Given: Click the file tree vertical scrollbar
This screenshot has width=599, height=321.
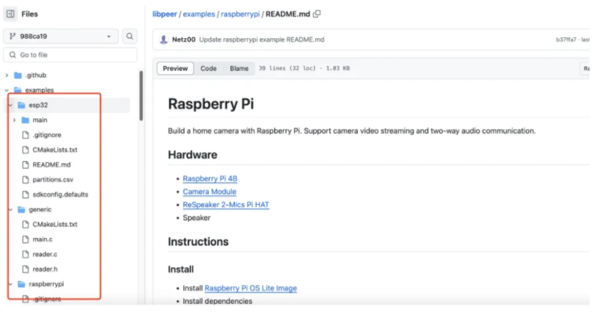Looking at the screenshot, I should tap(141, 96).
